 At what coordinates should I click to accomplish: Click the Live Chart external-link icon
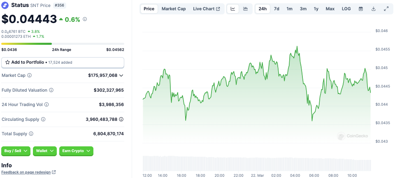(x=218, y=9)
